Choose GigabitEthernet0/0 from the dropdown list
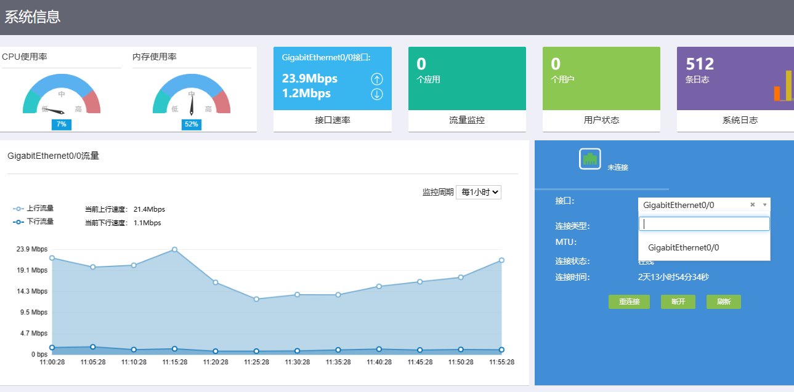This screenshot has height=392, width=794. click(x=704, y=247)
